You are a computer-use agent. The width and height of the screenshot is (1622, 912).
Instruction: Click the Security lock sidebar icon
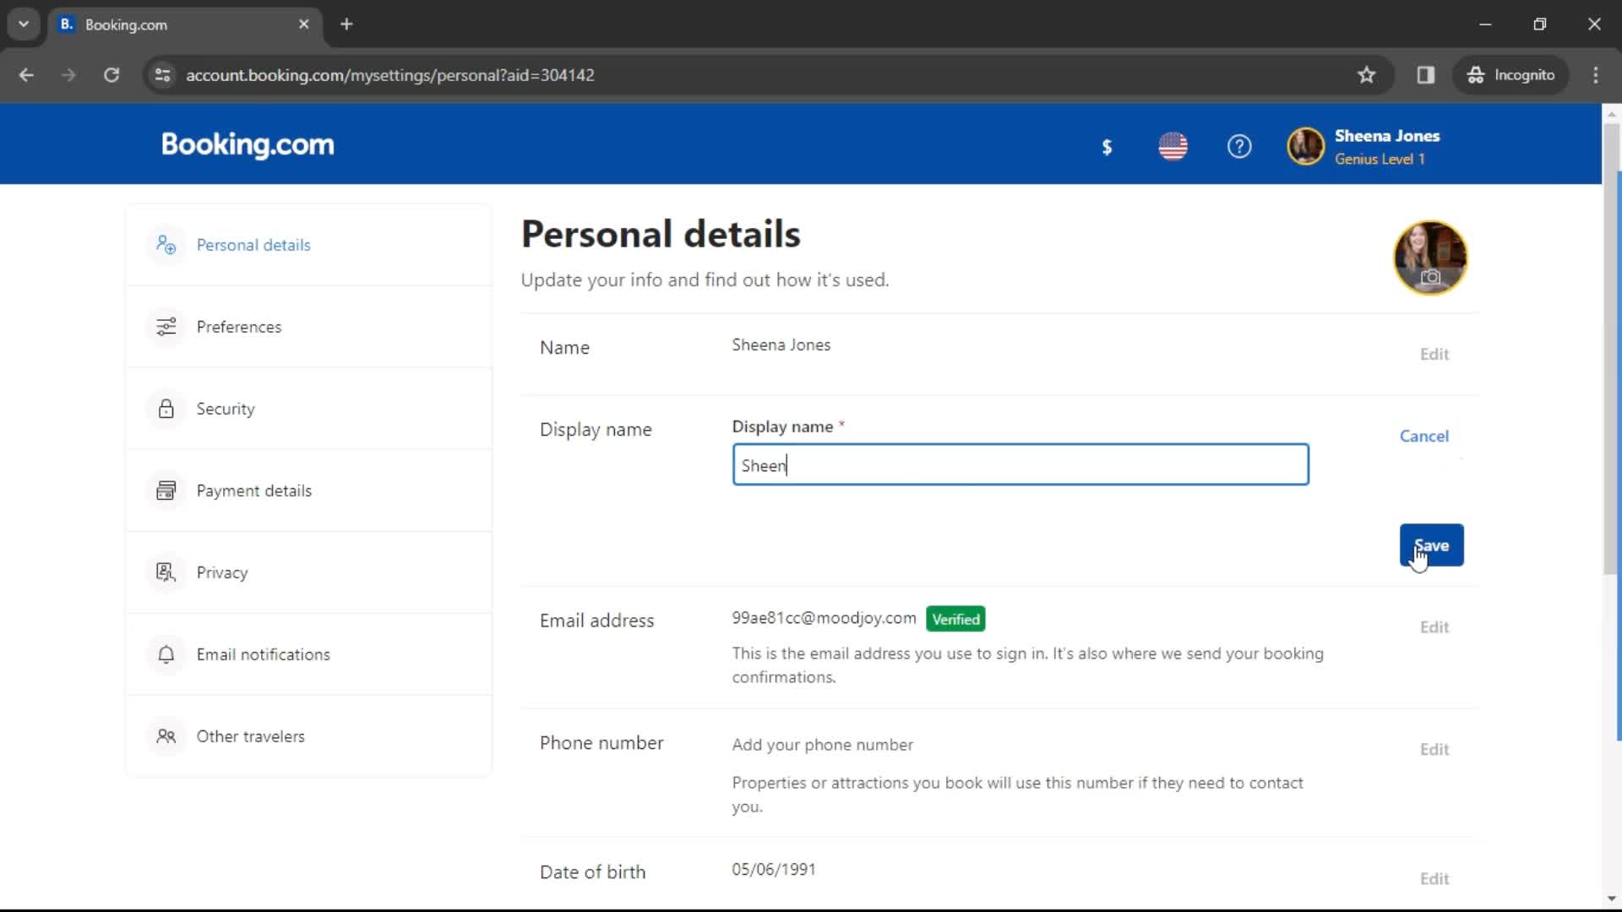pyautogui.click(x=166, y=409)
